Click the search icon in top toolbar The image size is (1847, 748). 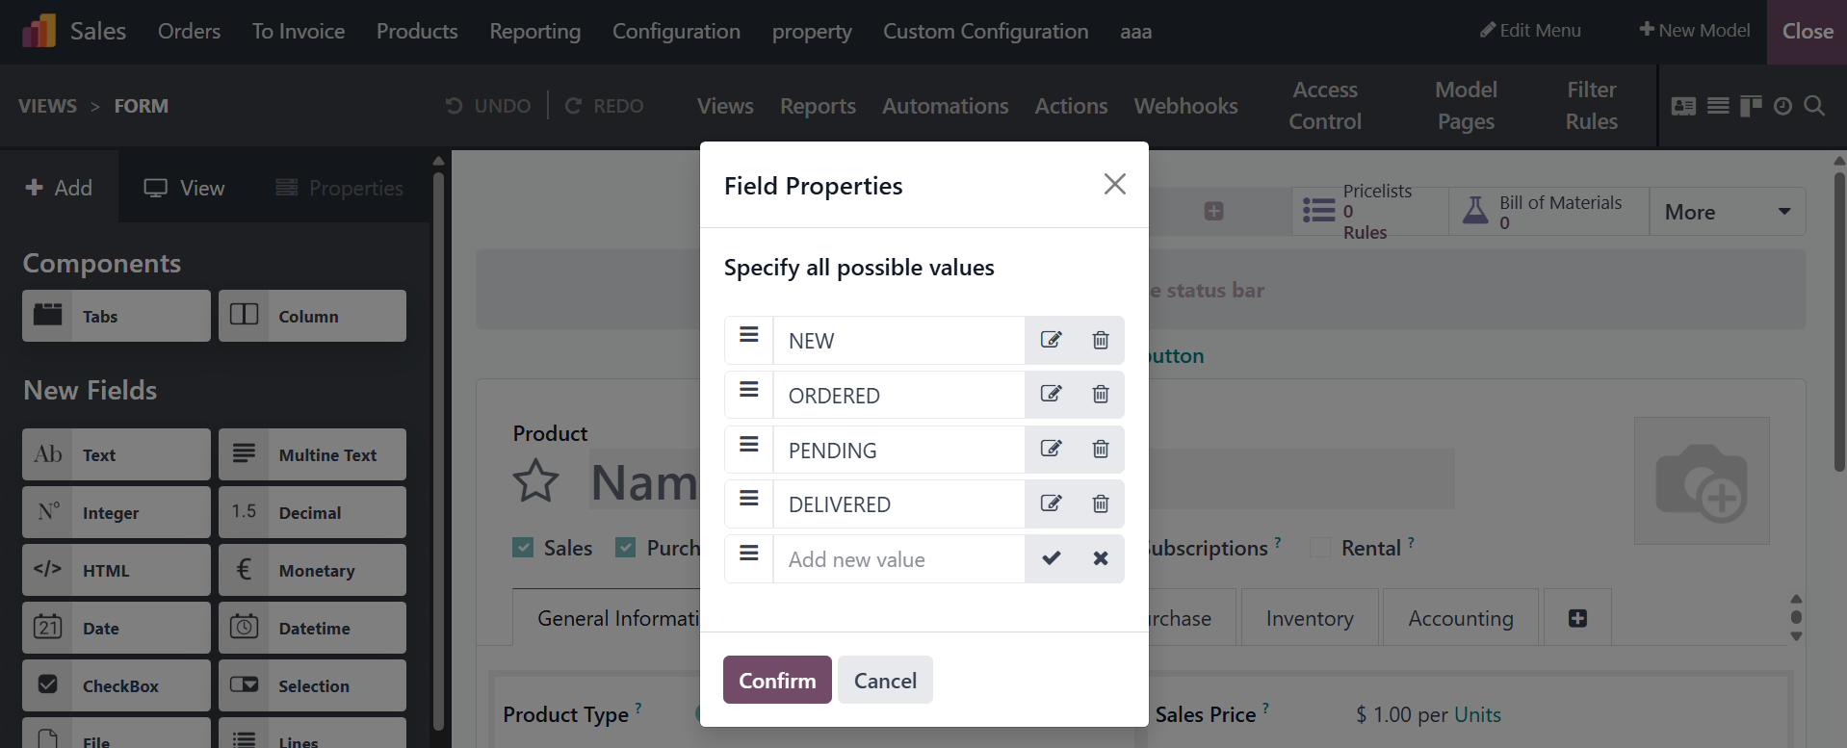1814,106
